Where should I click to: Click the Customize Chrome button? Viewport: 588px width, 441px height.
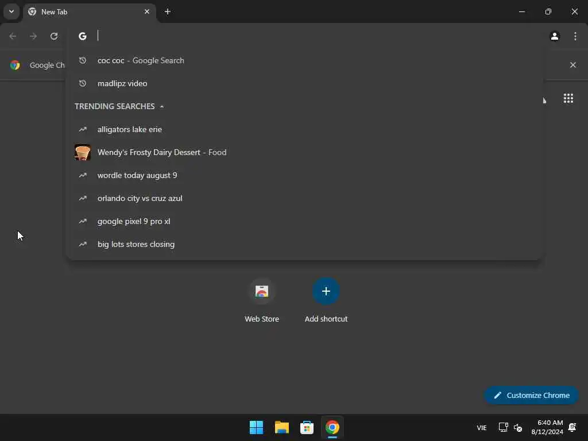[531, 395]
